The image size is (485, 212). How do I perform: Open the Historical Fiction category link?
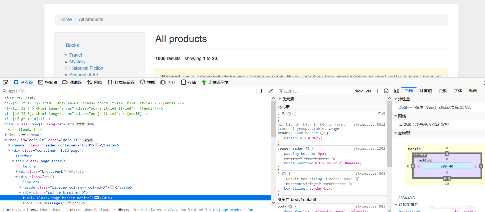click(x=86, y=68)
